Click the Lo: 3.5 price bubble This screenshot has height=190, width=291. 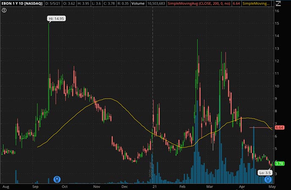coord(265,173)
